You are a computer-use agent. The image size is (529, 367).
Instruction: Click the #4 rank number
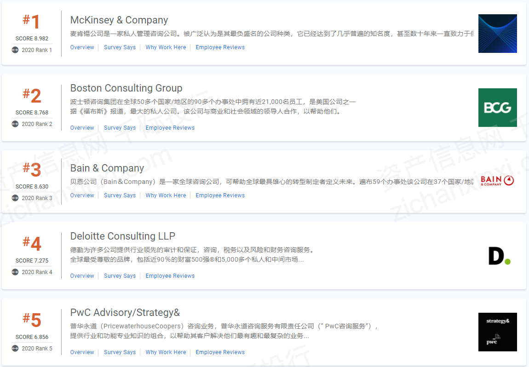click(32, 244)
